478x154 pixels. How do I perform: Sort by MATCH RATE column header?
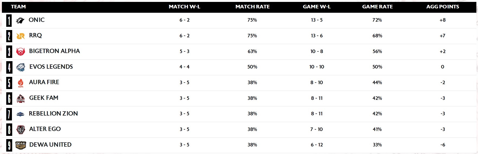click(253, 7)
